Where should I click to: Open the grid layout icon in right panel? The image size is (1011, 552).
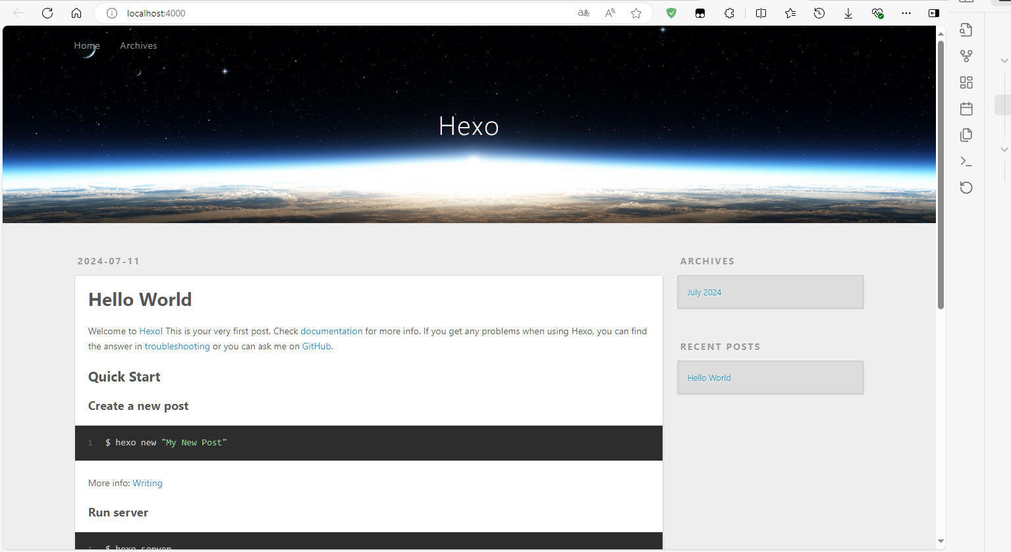[x=966, y=82]
